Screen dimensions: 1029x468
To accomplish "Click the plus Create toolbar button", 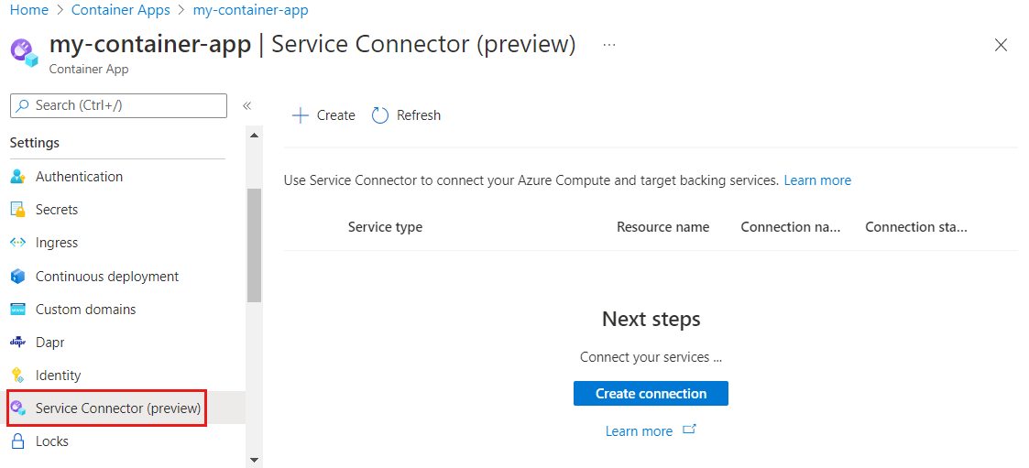I will click(323, 115).
